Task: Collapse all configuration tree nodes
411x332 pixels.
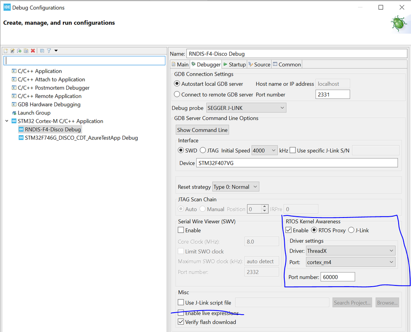Action: 42,51
